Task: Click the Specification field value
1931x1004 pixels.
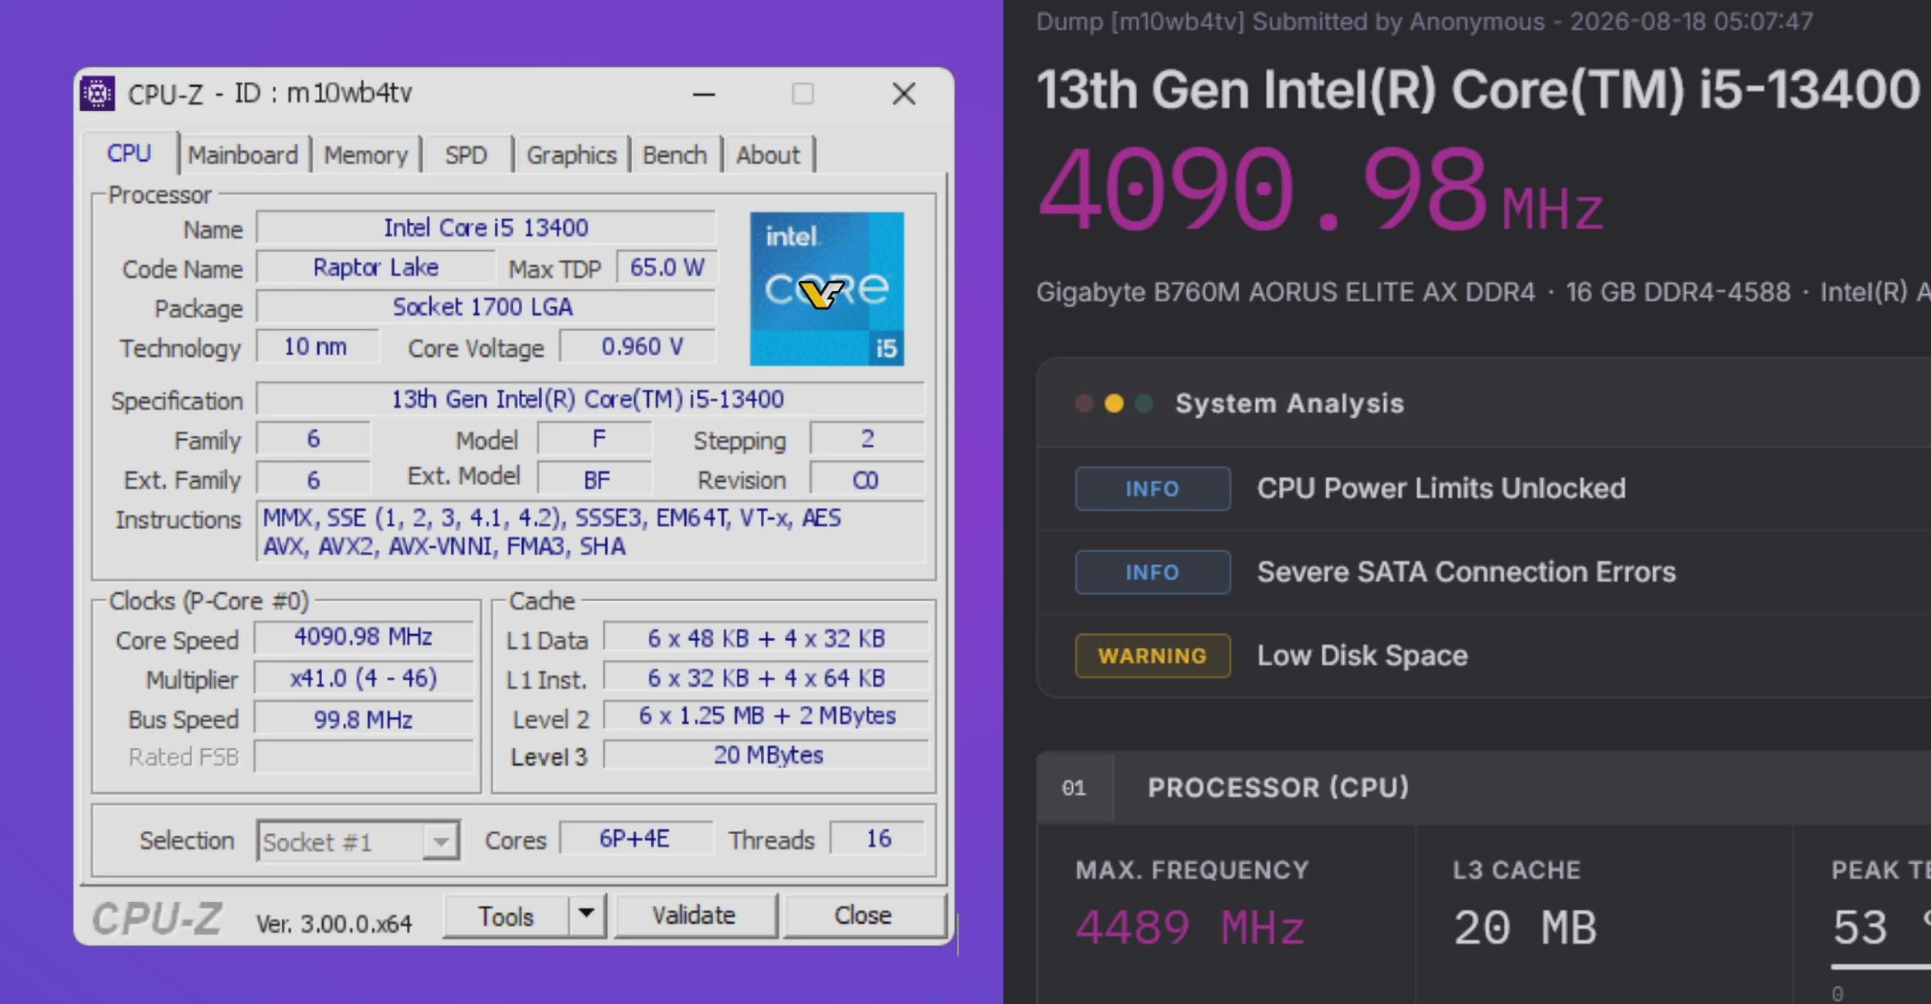Action: click(x=590, y=399)
